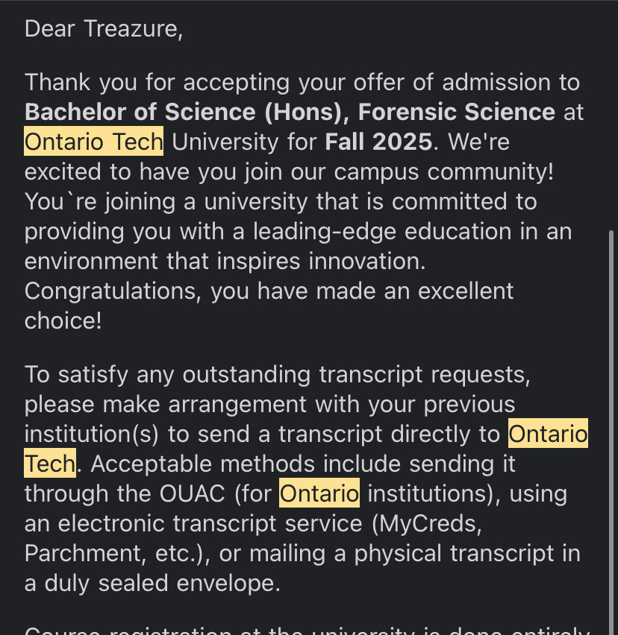Click the partially visible "Course registration" line

149,630
